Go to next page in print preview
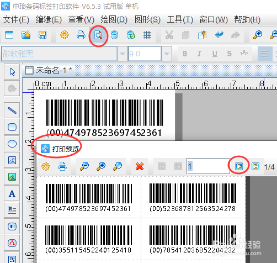Image resolution: width=277 pixels, height=263 pixels. point(239,166)
